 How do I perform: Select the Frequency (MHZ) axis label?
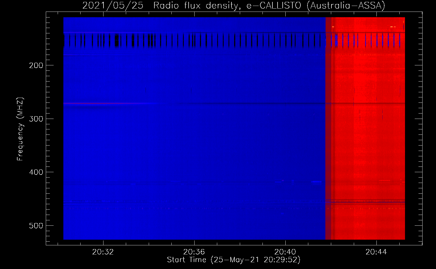[x=20, y=129]
